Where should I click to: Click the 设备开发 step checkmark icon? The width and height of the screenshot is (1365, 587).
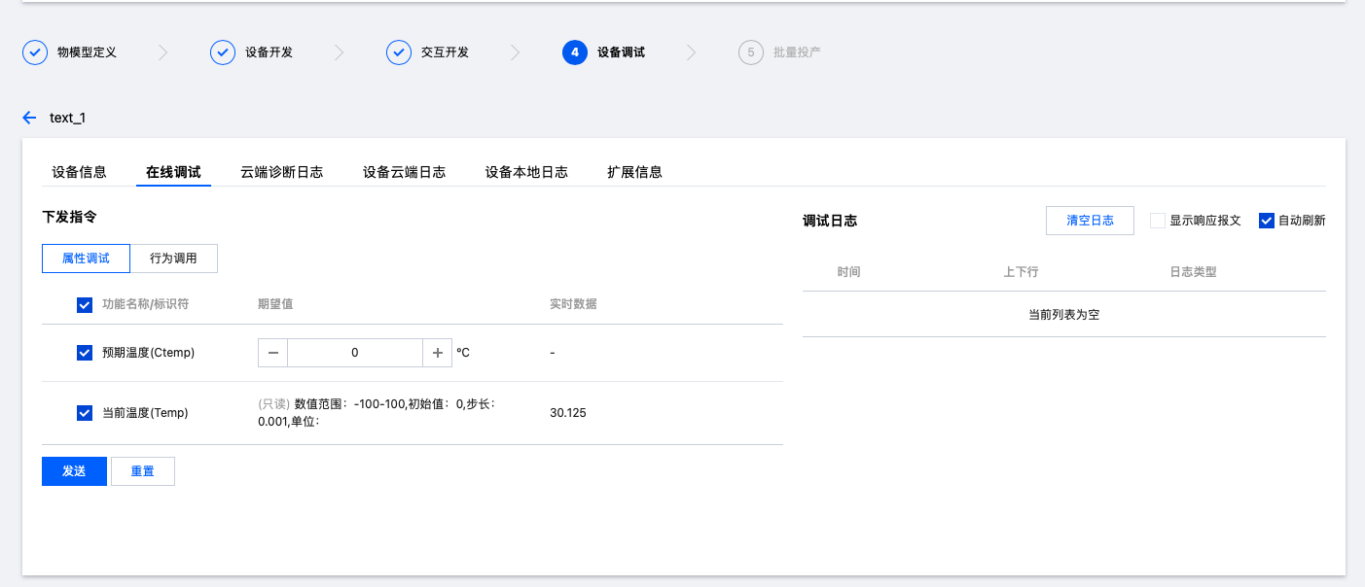click(x=223, y=52)
